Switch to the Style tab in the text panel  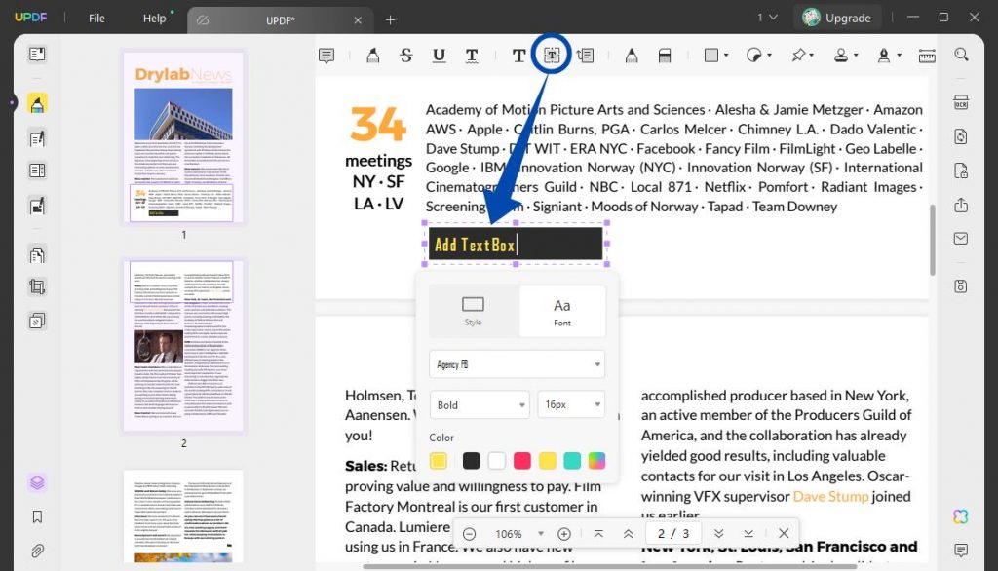tap(473, 310)
